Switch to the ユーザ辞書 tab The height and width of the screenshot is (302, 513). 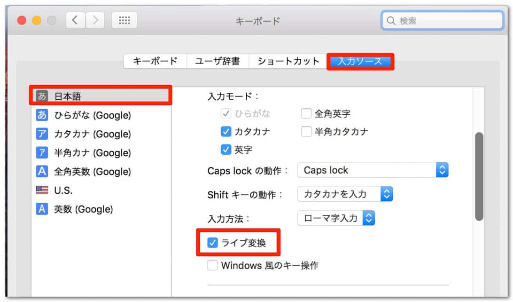point(218,61)
